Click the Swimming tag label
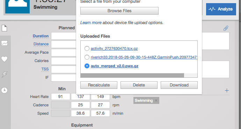This screenshot has width=241, height=129. (144, 100)
